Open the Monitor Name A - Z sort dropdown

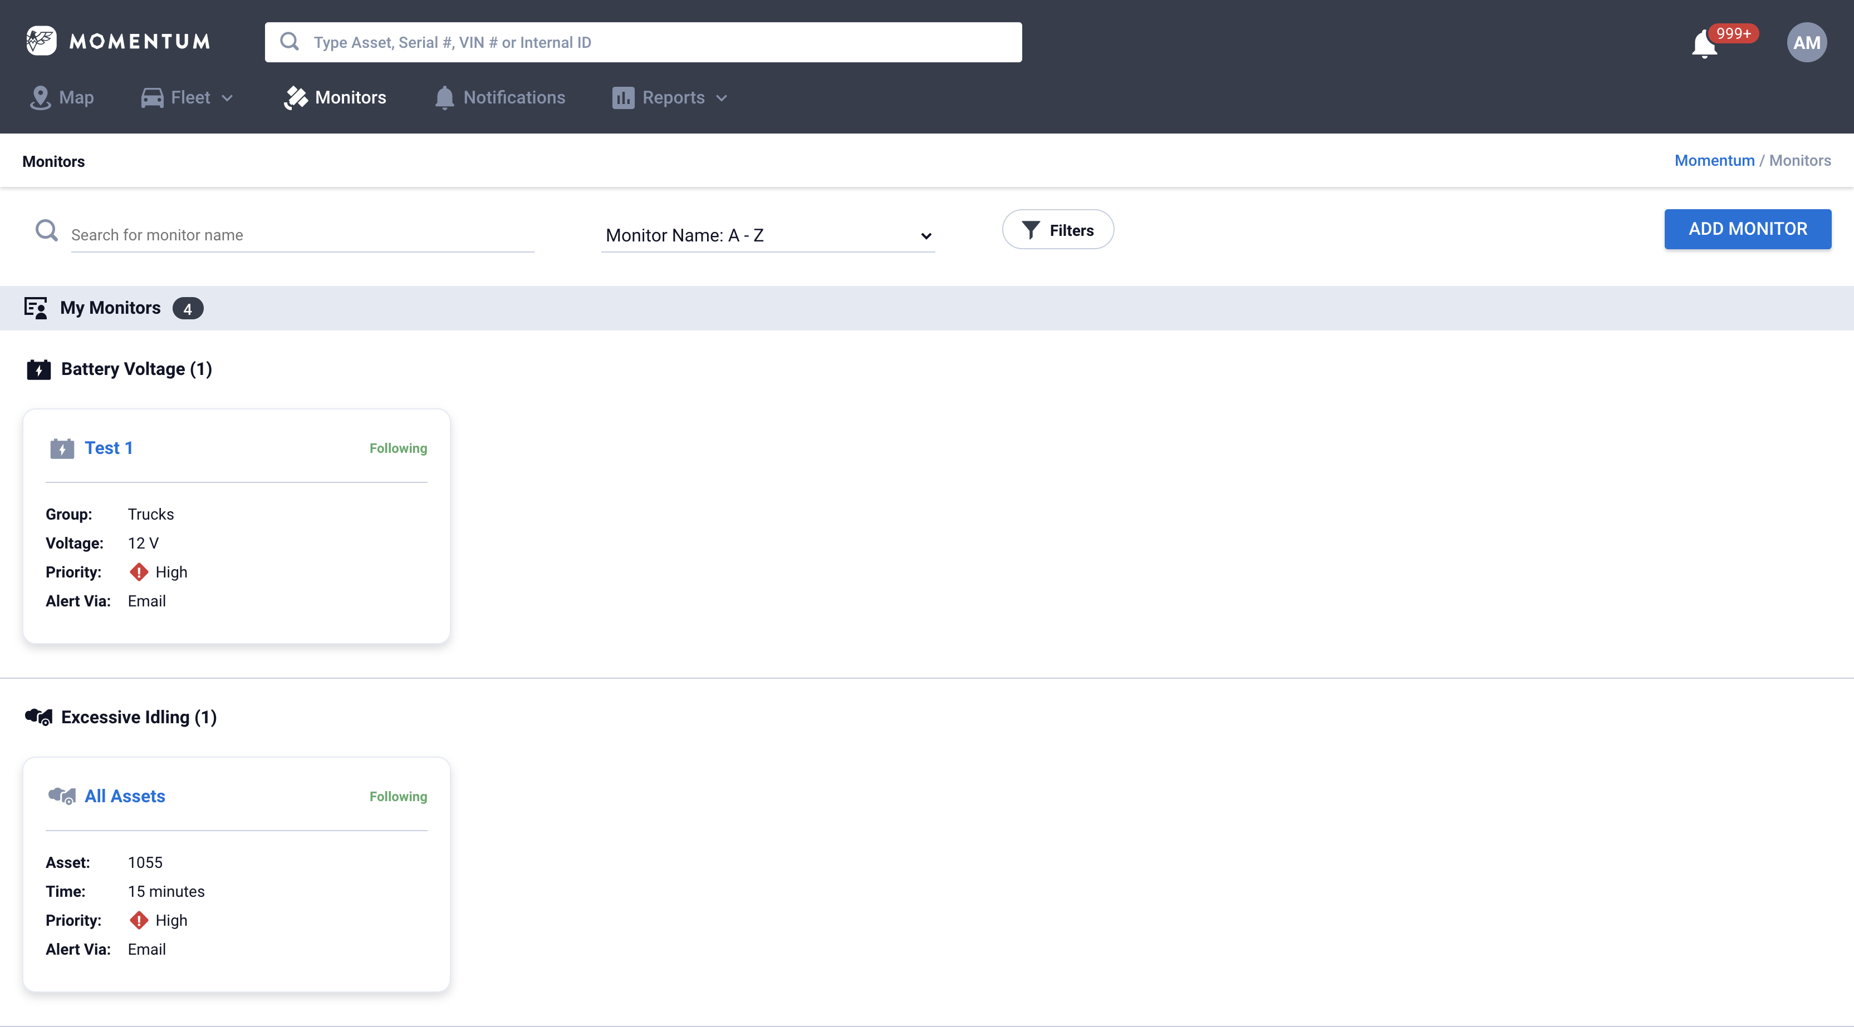click(767, 235)
